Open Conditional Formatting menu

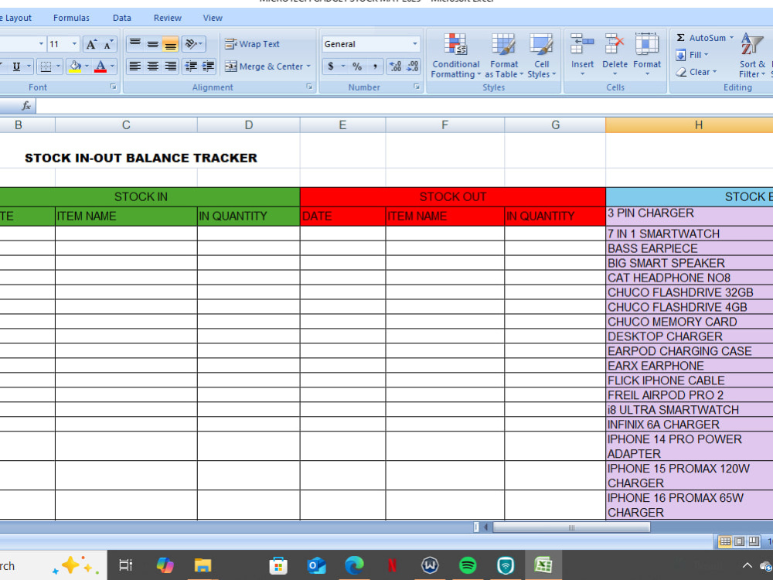click(x=455, y=56)
